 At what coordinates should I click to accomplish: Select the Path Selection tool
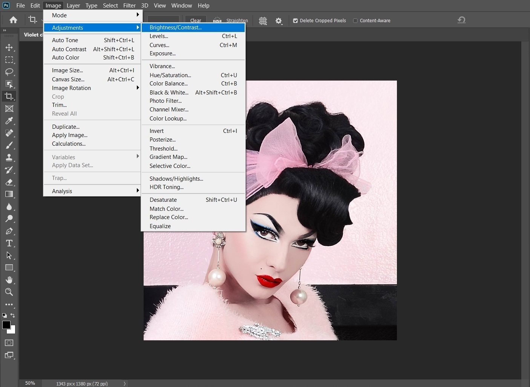[x=9, y=256]
